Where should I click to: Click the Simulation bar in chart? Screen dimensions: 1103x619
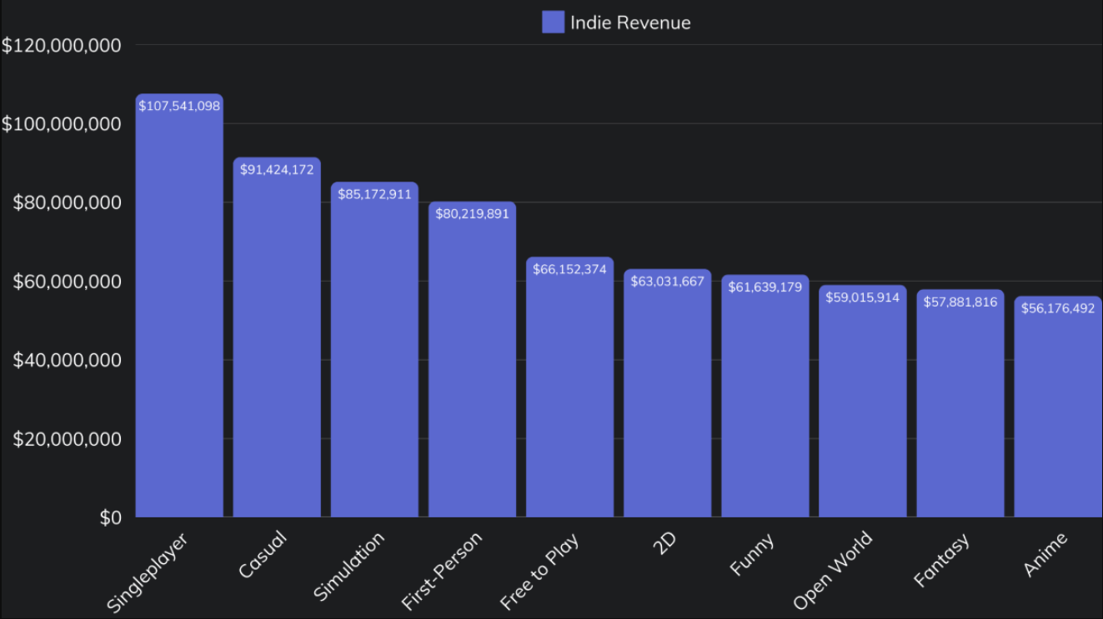point(374,350)
